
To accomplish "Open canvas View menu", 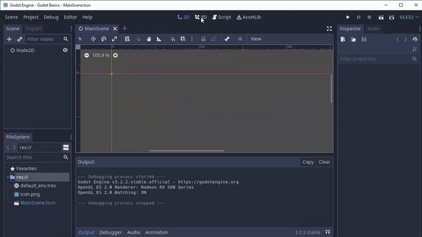I will coord(256,39).
